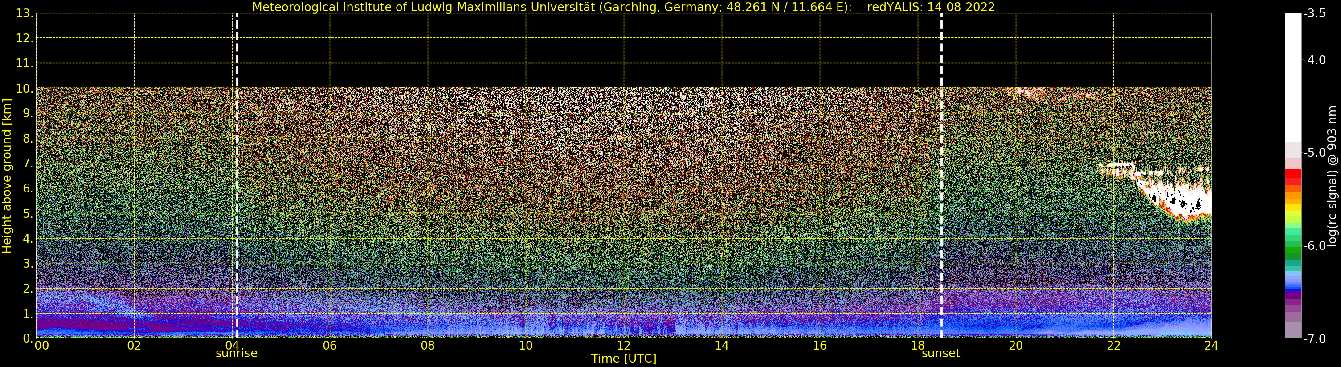Click the '22' tick on the time axis
The width and height of the screenshot is (1341, 367).
click(1113, 346)
